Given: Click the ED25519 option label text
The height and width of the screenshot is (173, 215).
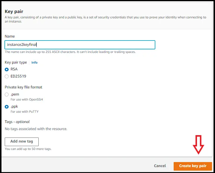Looking at the screenshot, I should 18,76.
